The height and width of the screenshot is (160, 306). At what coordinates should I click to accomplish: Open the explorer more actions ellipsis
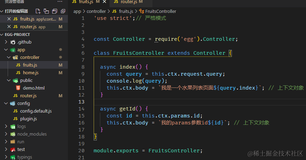[60, 1]
